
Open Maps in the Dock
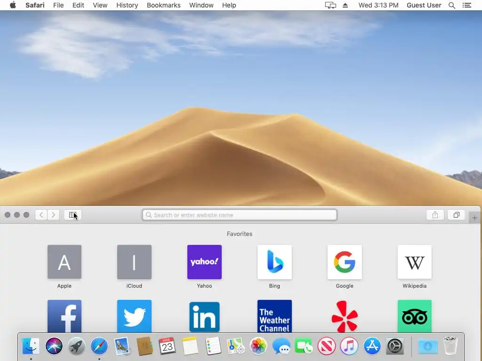(x=235, y=346)
